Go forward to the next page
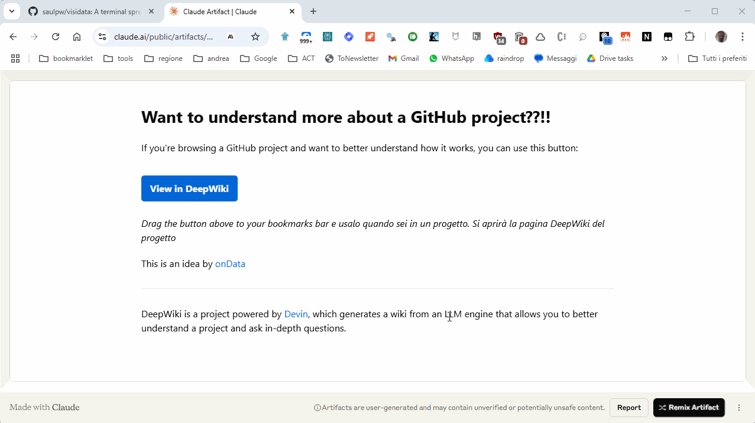Screen dimensions: 755x423 [34, 37]
